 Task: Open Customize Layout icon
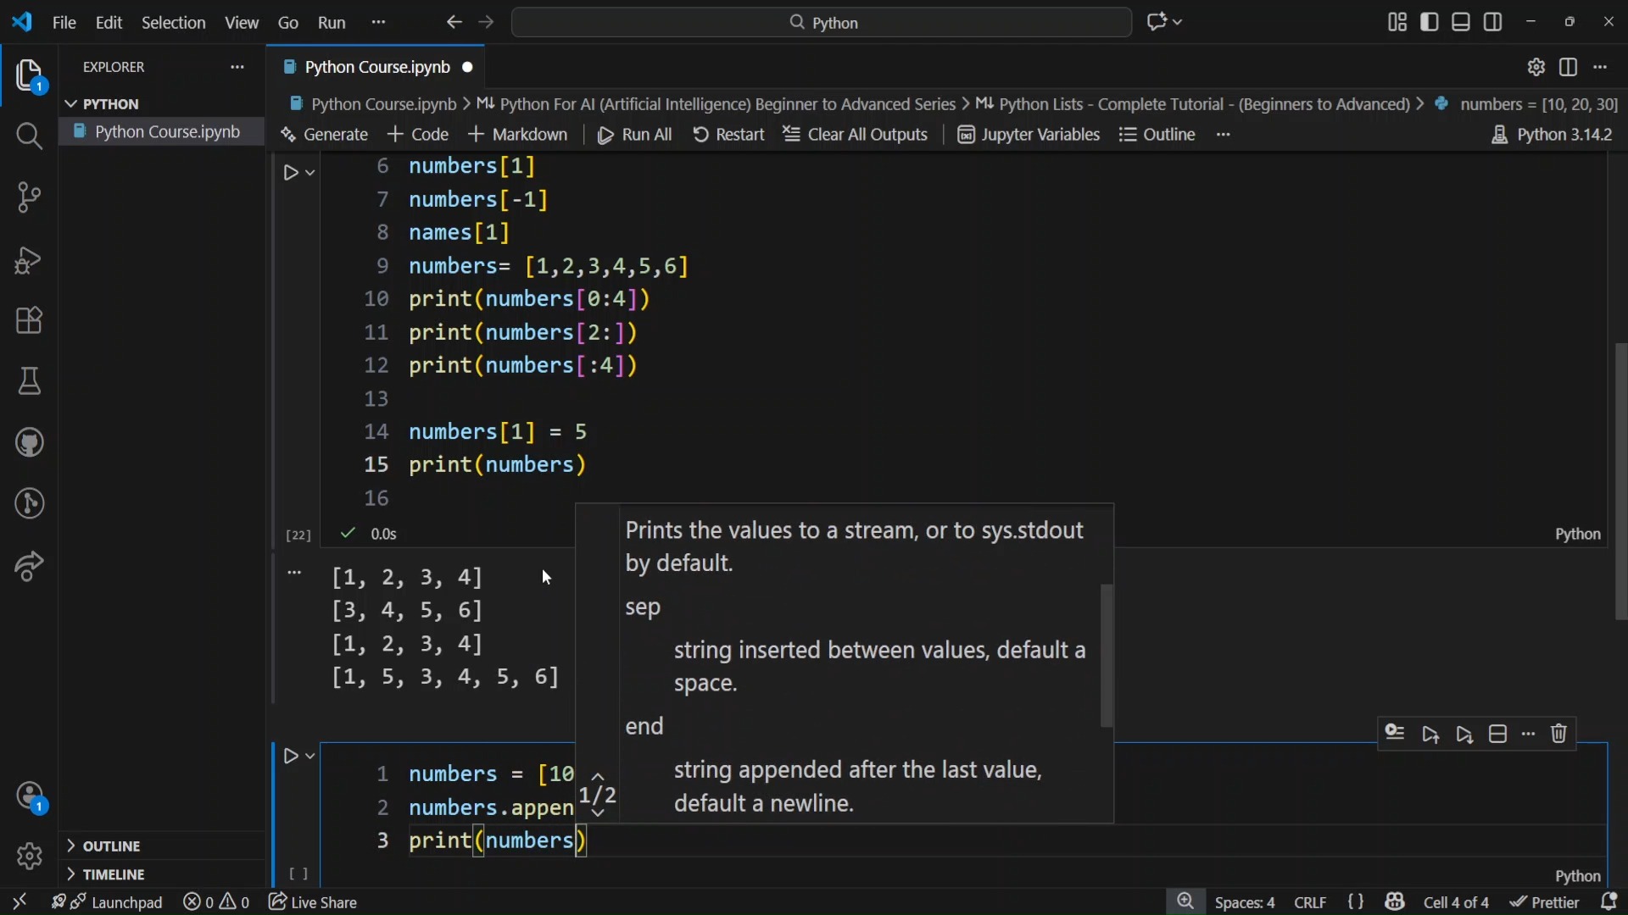click(x=1398, y=23)
